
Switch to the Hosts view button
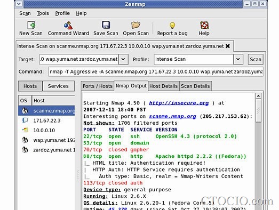(30, 86)
